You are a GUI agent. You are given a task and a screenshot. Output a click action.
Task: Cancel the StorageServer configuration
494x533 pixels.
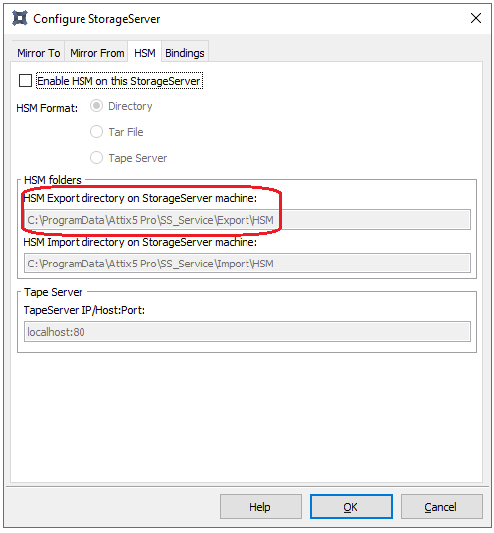click(441, 507)
